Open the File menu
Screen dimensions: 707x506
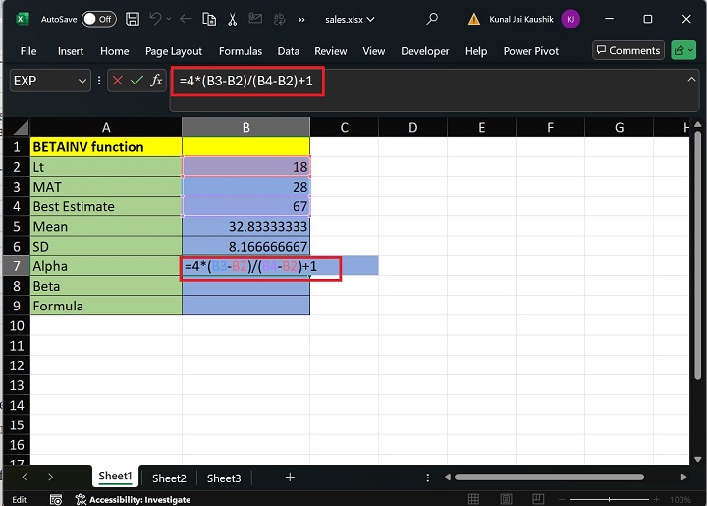point(28,51)
